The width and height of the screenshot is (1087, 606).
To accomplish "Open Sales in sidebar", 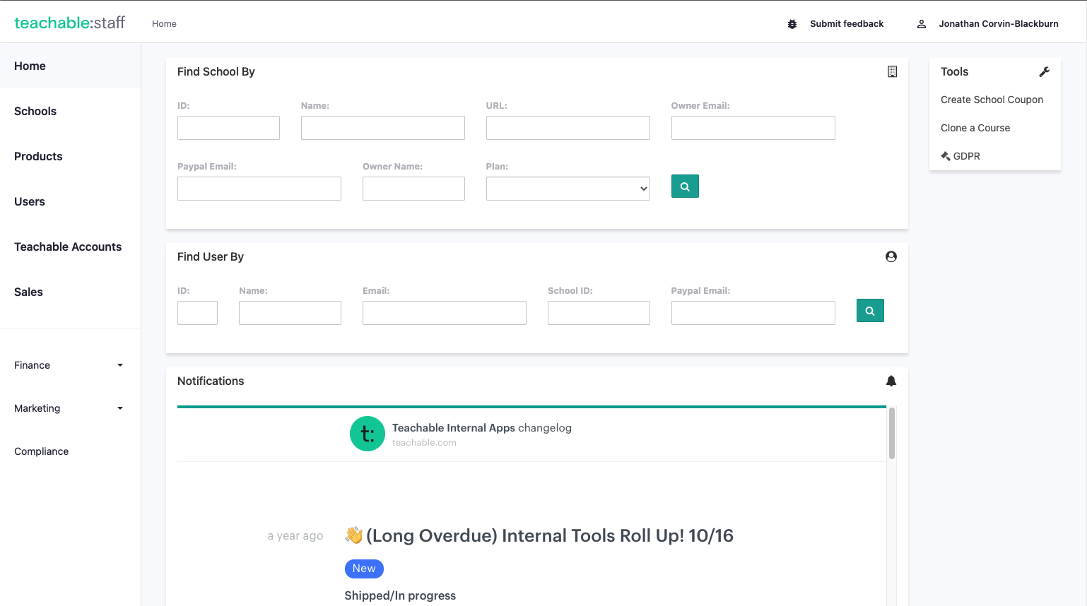I will (70, 292).
